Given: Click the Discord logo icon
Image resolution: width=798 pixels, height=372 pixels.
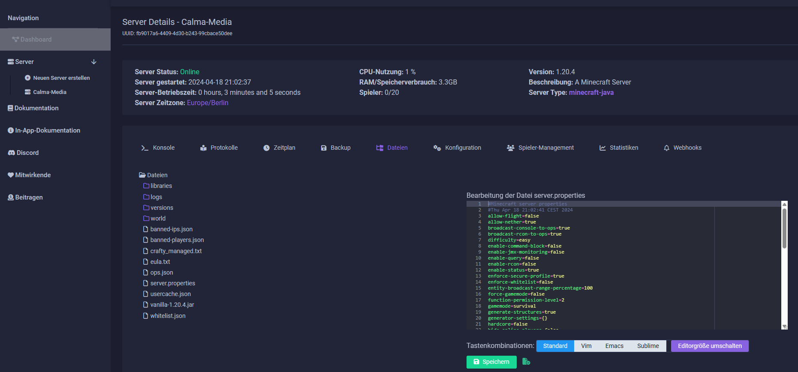Looking at the screenshot, I should point(12,153).
